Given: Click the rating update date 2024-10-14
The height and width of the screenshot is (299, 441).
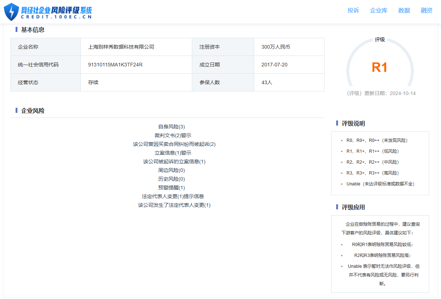Looking at the screenshot, I should click(403, 93).
